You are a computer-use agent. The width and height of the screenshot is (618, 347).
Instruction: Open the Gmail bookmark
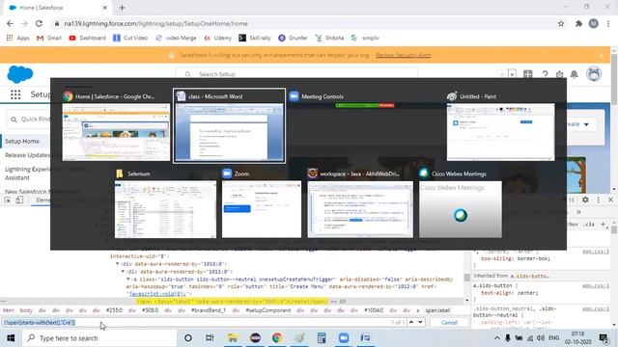click(x=49, y=38)
